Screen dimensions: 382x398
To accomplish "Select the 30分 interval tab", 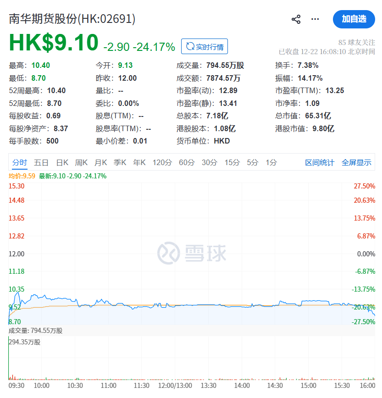I will click(210, 162).
